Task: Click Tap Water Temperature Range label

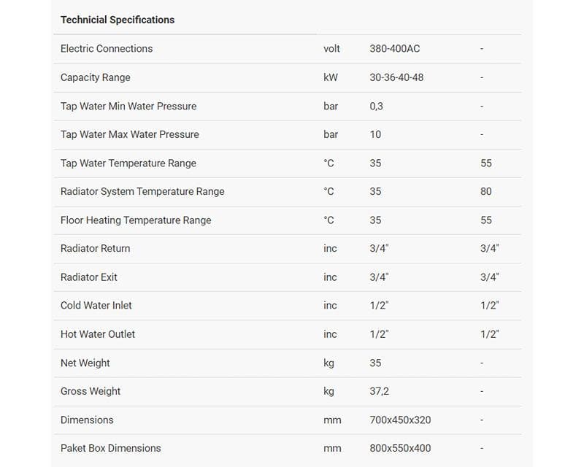Action: pyautogui.click(x=128, y=163)
